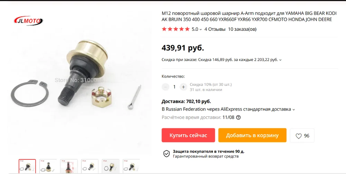
Task: Click the Купить сейчас button
Action: click(x=188, y=135)
